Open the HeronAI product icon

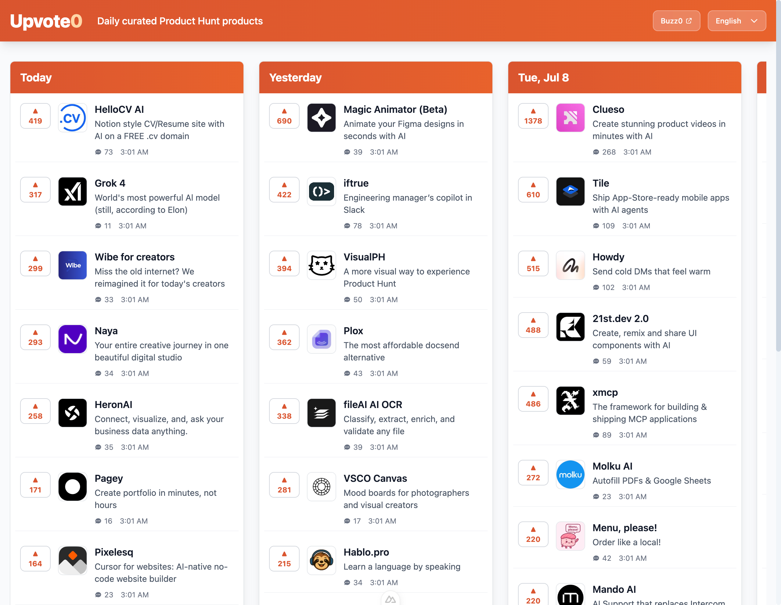72,413
